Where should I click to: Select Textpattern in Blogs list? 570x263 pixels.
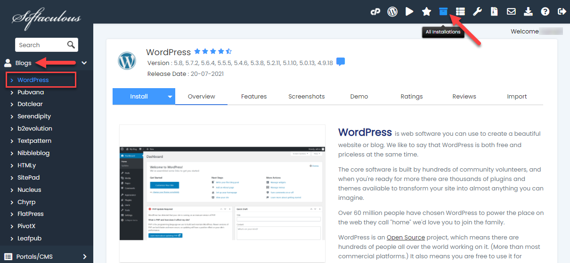point(34,140)
